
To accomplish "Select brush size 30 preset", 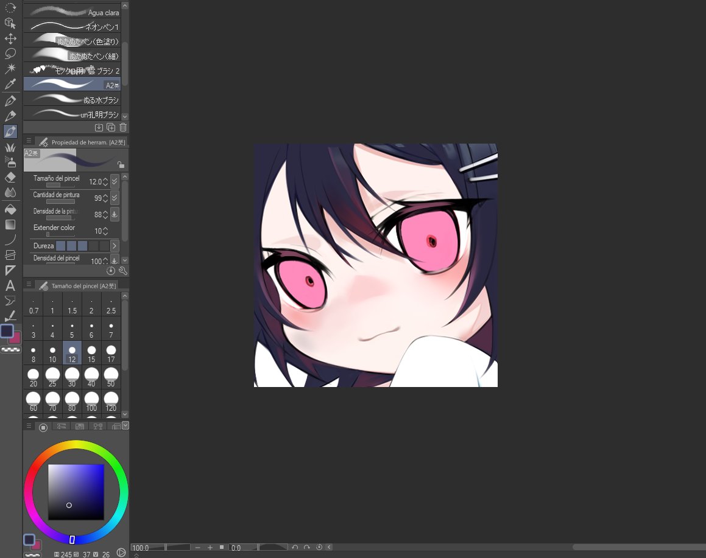I will click(x=72, y=377).
